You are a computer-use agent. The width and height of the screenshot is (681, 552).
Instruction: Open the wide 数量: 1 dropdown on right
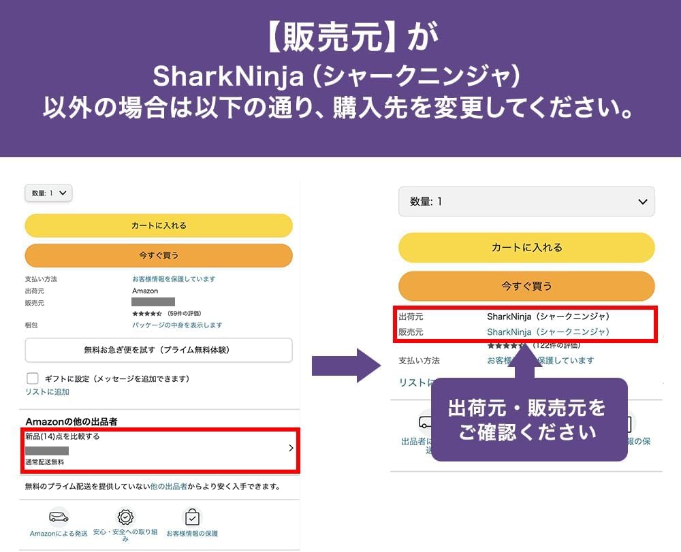point(526,201)
